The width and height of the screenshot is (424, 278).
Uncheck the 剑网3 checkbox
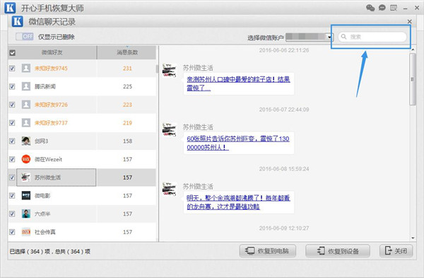12,141
